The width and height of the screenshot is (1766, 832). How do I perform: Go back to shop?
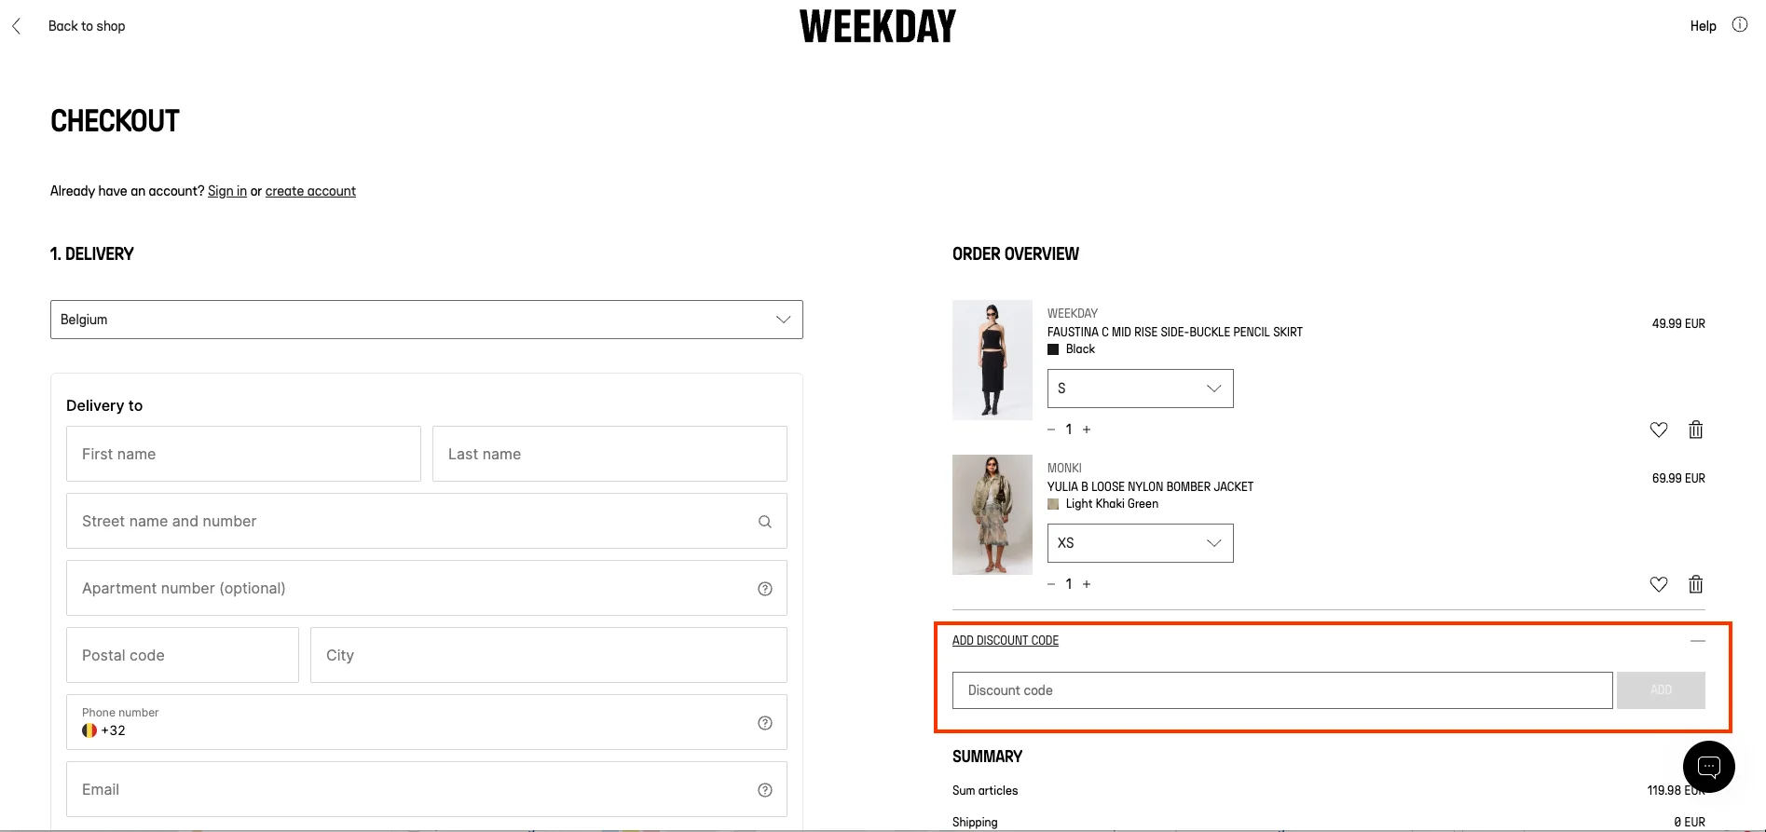pyautogui.click(x=86, y=25)
